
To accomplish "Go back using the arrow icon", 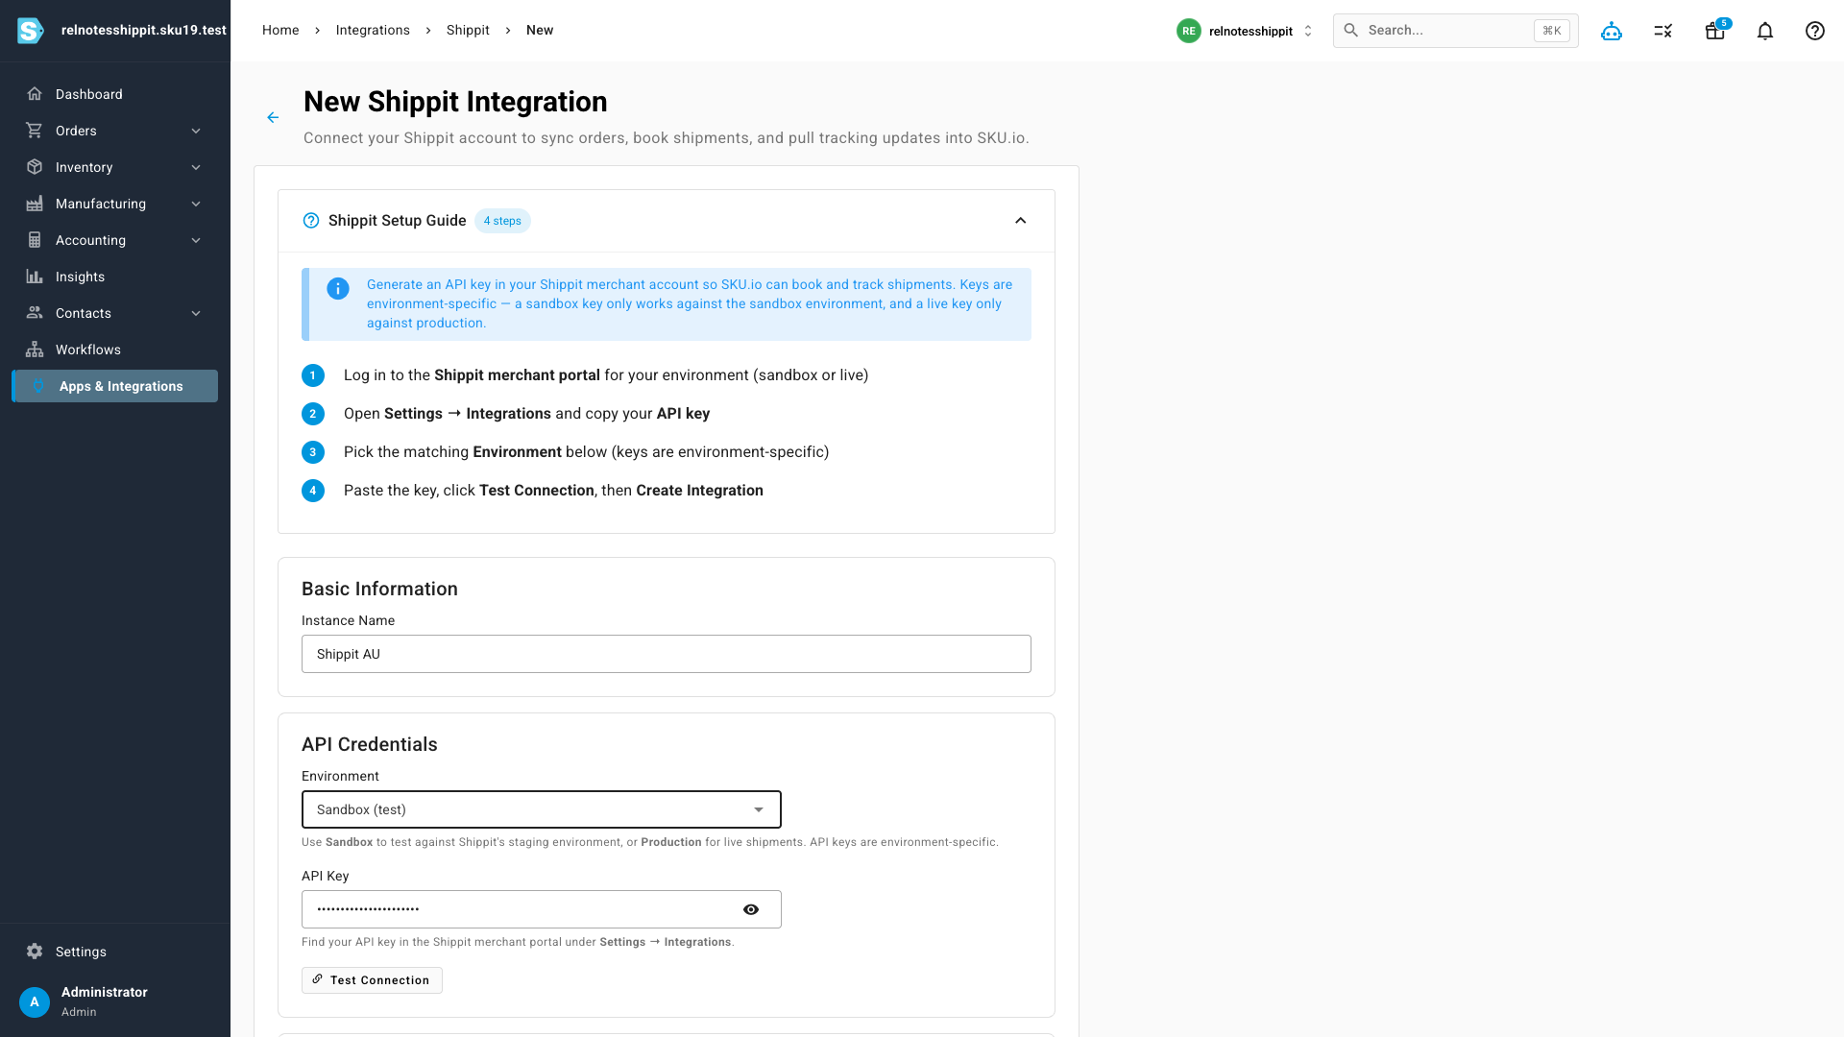I will tap(273, 117).
